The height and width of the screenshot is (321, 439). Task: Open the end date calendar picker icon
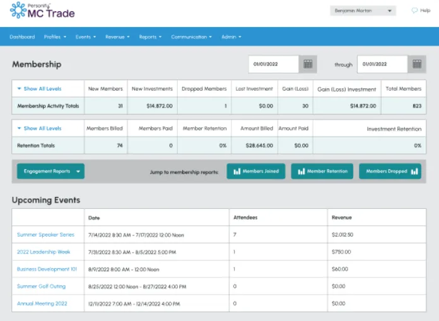(x=416, y=64)
